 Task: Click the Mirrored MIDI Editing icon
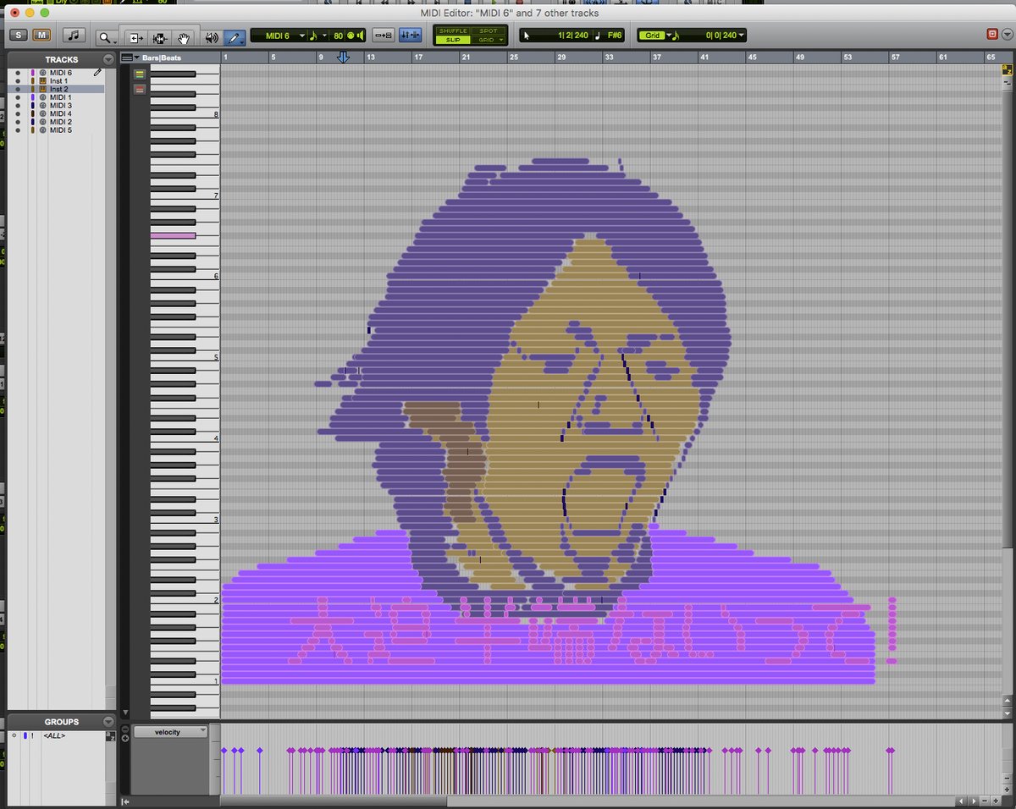[411, 36]
